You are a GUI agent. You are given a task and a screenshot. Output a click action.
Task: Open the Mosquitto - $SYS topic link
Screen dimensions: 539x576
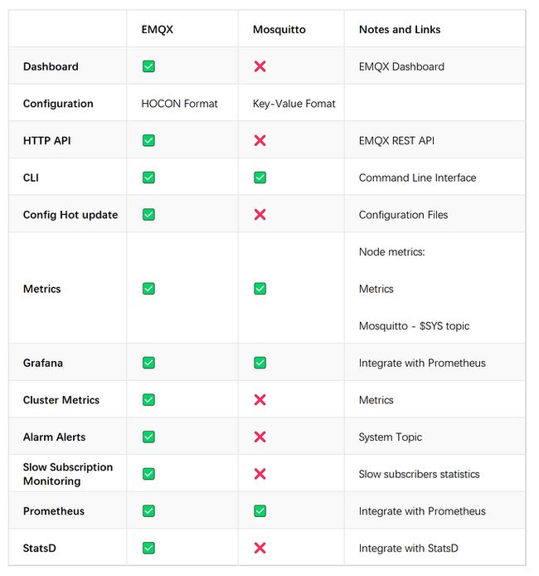pyautogui.click(x=414, y=326)
